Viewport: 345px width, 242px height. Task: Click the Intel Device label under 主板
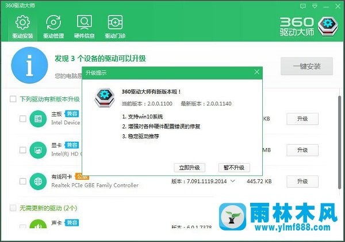66,123
